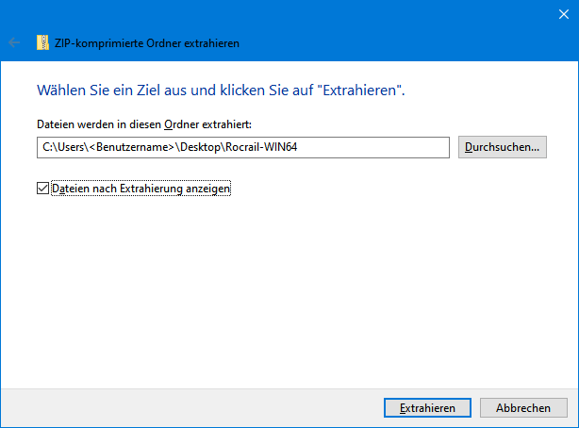Open the Durchsuchen folder browser

503,147
